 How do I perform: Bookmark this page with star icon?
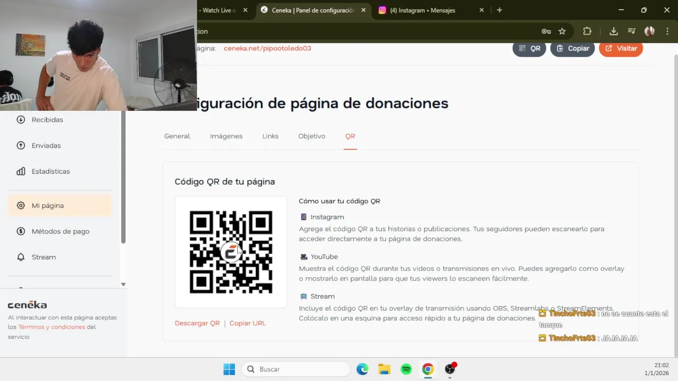coord(562,31)
